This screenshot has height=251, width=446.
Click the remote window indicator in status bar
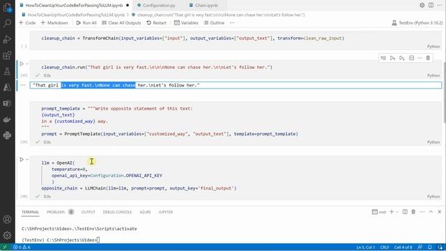(x=5, y=248)
